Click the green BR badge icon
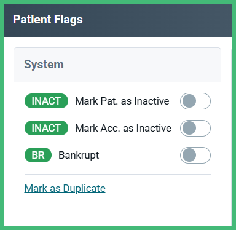Viewport: 236px width, 230px height. [x=38, y=155]
